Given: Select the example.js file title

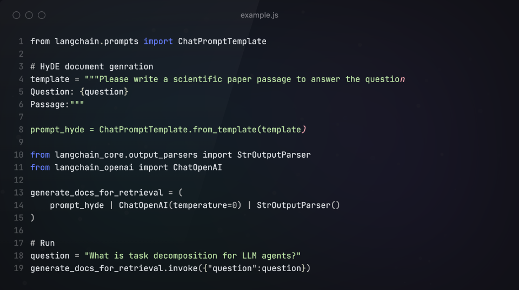Looking at the screenshot, I should click(259, 15).
